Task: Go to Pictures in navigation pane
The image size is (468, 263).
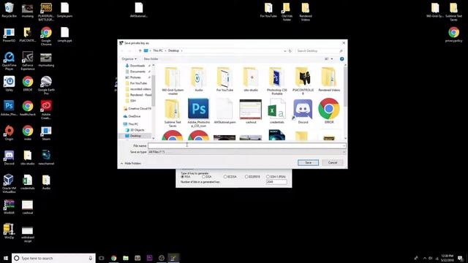Action: click(x=135, y=77)
